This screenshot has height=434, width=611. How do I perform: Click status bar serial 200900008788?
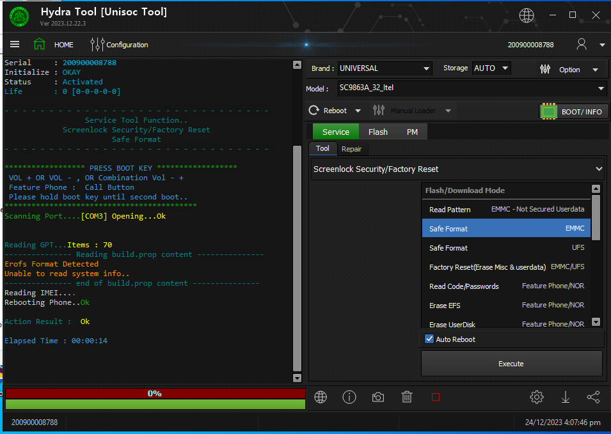pyautogui.click(x=35, y=422)
